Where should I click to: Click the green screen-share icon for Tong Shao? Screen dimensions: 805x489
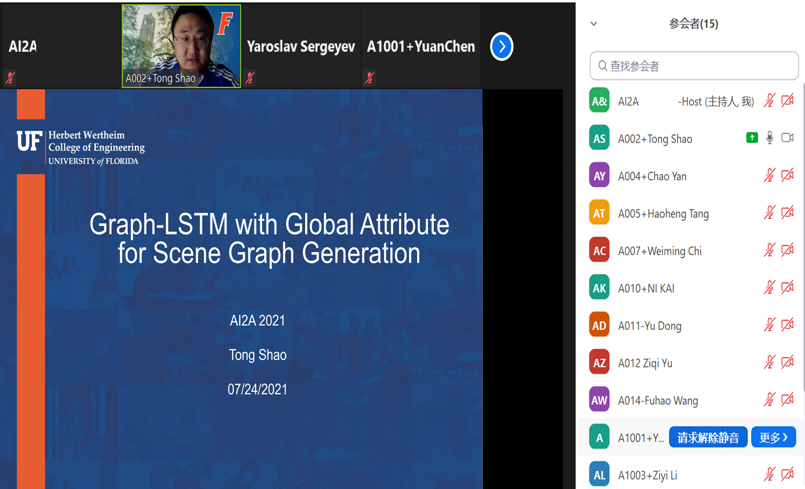752,138
